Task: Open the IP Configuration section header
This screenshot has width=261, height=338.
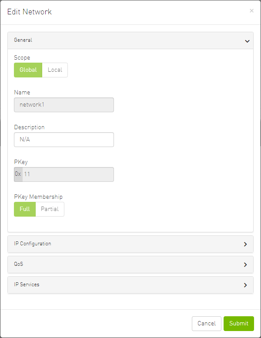Action: tap(33, 244)
